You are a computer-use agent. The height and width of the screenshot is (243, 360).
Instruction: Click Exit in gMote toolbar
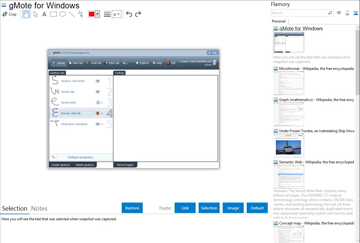point(171,63)
